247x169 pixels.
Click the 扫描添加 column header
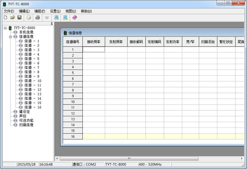coord(208,42)
